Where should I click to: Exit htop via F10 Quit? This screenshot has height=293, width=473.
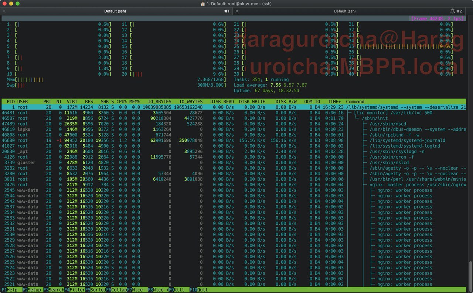(x=199, y=290)
